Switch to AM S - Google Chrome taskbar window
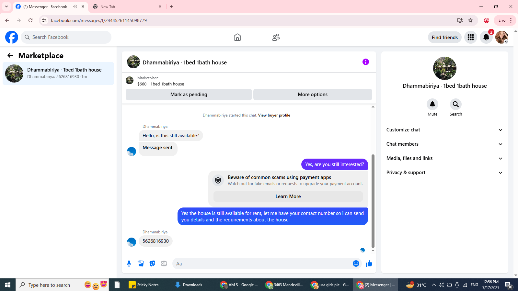The width and height of the screenshot is (518, 291). click(x=239, y=285)
